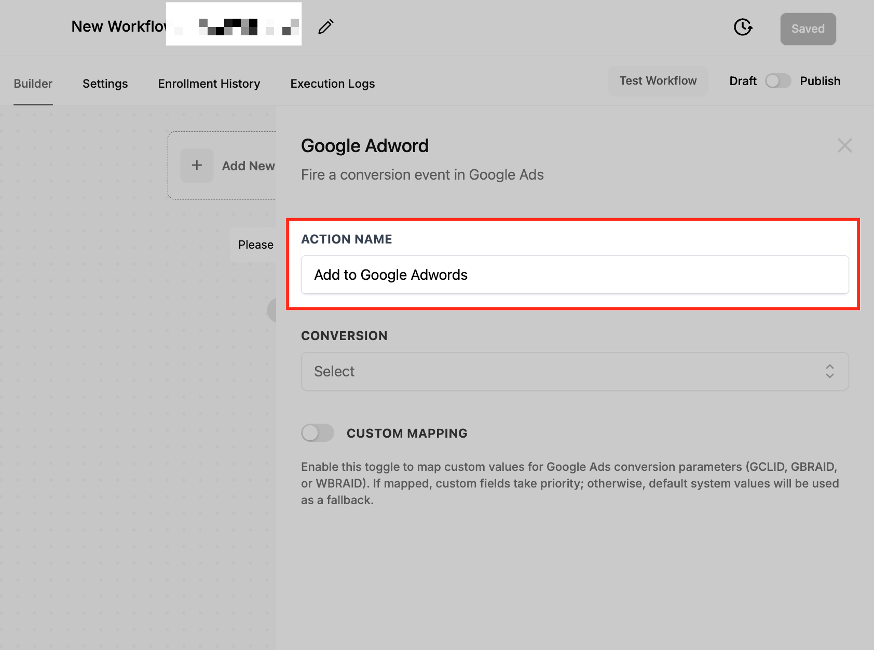Image resolution: width=874 pixels, height=650 pixels.
Task: Toggle the Draft/Publish switch
Action: click(778, 81)
